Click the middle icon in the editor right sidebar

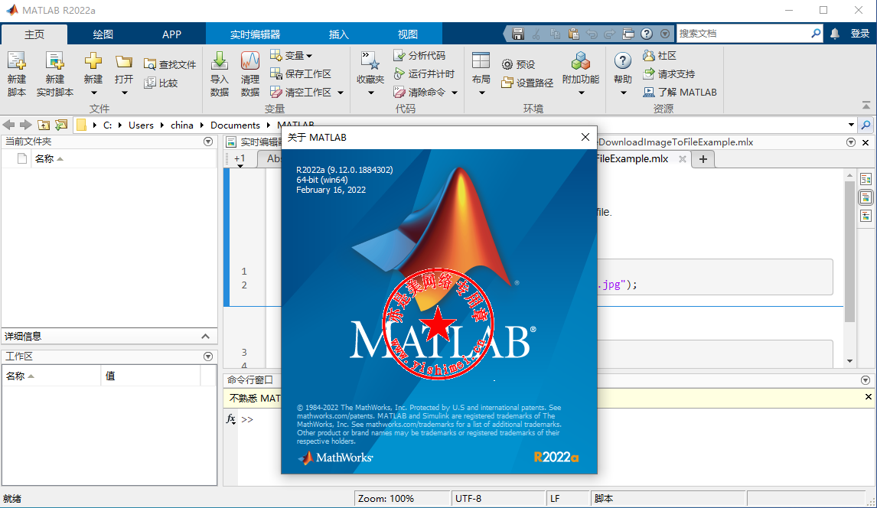[x=866, y=197]
